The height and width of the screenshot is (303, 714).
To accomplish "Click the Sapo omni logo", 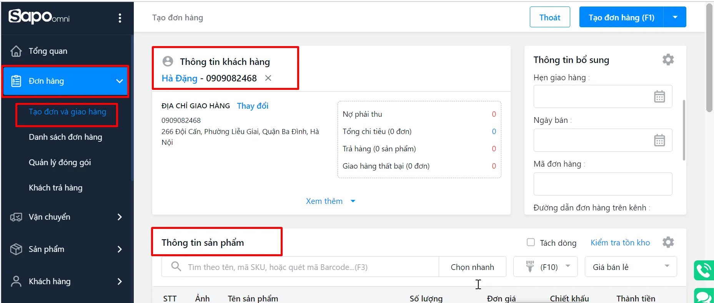I will [x=39, y=17].
